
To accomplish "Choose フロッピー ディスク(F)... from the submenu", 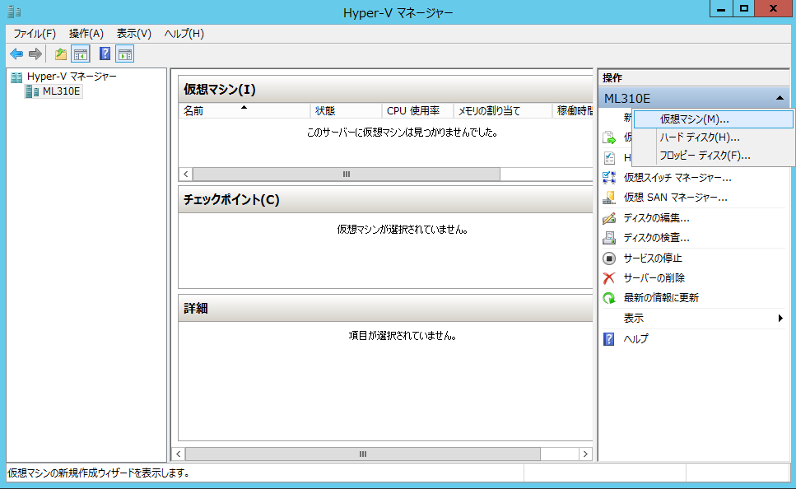I will [x=705, y=156].
